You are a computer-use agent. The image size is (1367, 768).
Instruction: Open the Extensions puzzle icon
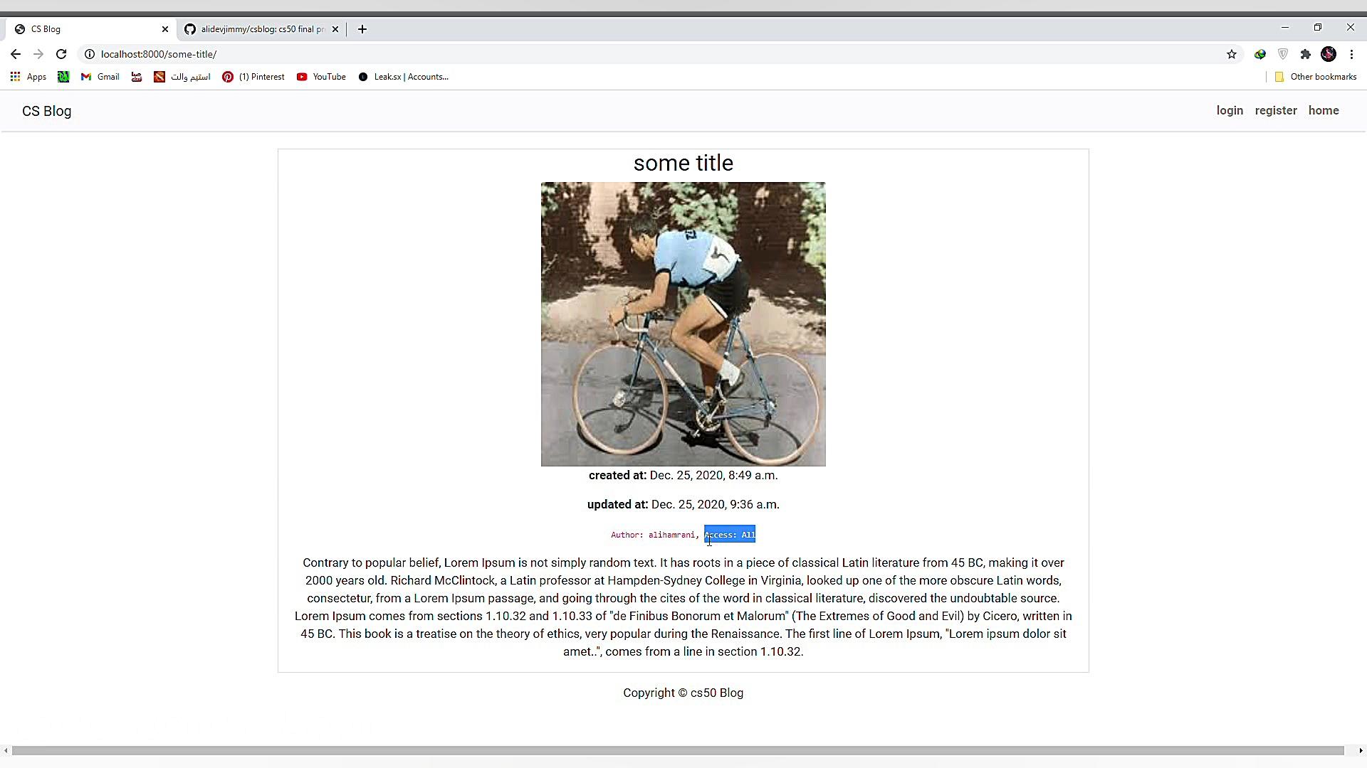click(1306, 54)
